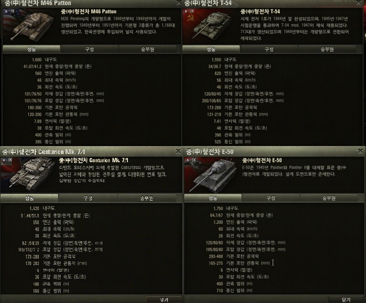The width and height of the screenshot is (366, 303).
Task: Switch to 구성 tab in E-50 panel
Action: click(x=271, y=198)
